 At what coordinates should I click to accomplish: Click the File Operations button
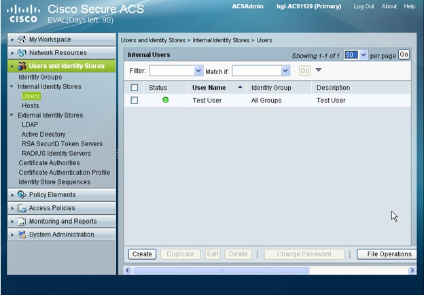click(387, 254)
